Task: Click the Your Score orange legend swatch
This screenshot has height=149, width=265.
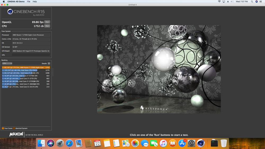Action: 3,128
